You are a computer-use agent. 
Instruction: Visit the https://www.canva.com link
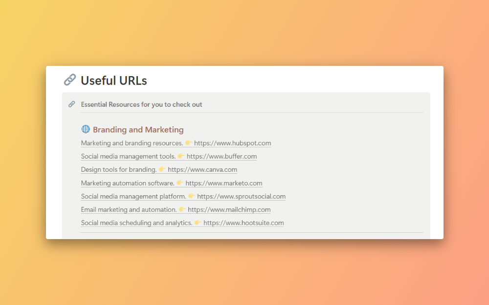[202, 170]
